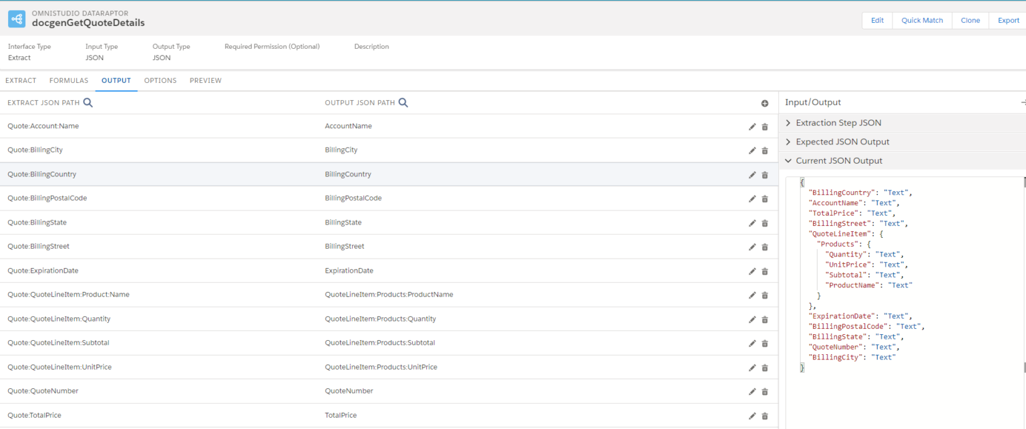
Task: Edit the QuoteNumber mapping pencil icon
Action: point(752,392)
